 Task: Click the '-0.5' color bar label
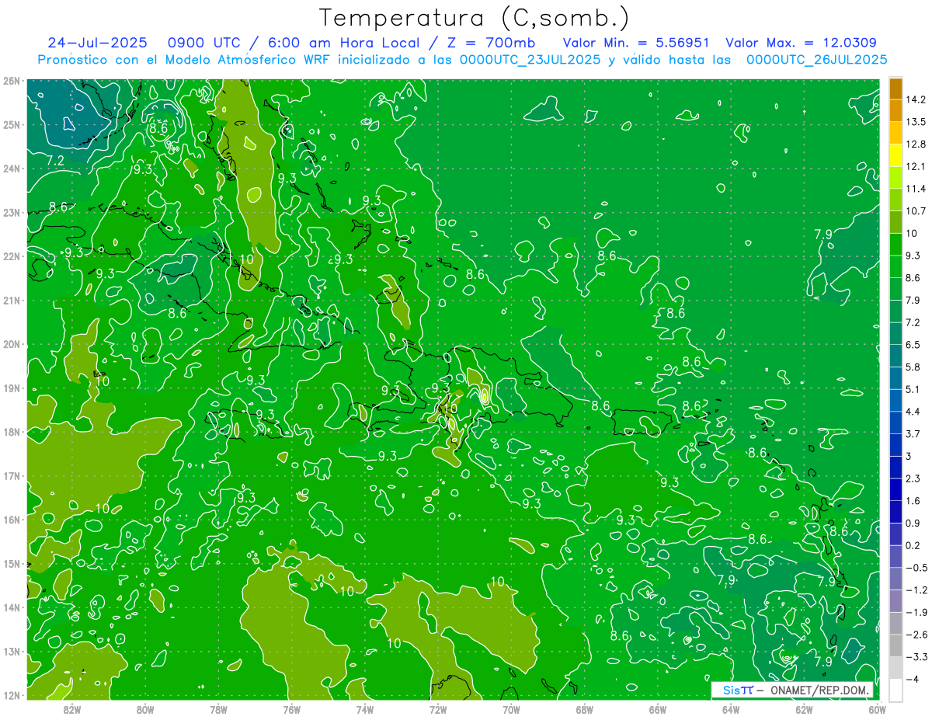(x=916, y=567)
